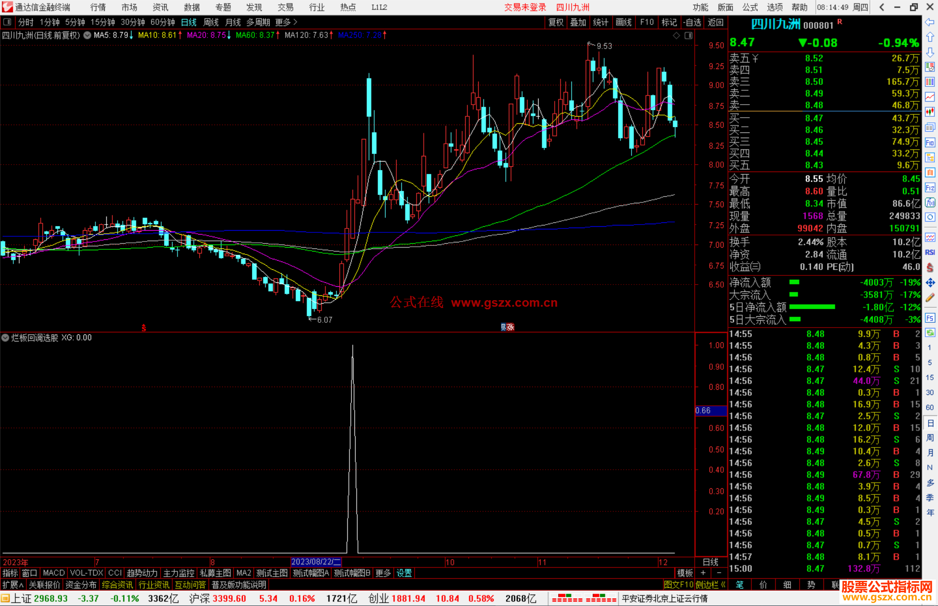Expand the MA indicator dropdown next to 四川九洲

click(87, 35)
